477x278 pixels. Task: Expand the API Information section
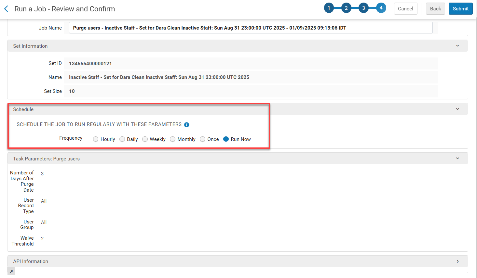pyautogui.click(x=457, y=261)
